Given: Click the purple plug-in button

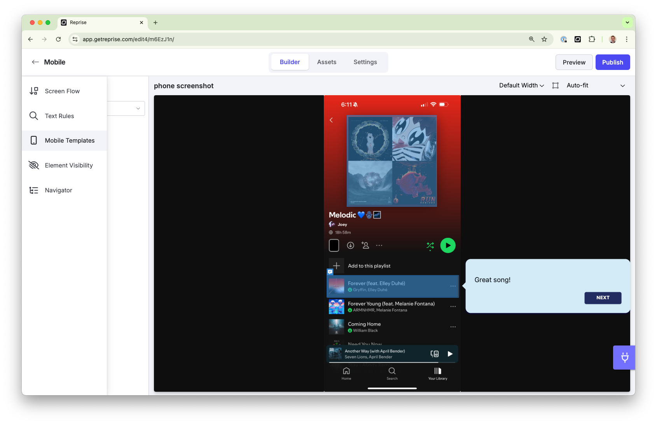Looking at the screenshot, I should [624, 358].
